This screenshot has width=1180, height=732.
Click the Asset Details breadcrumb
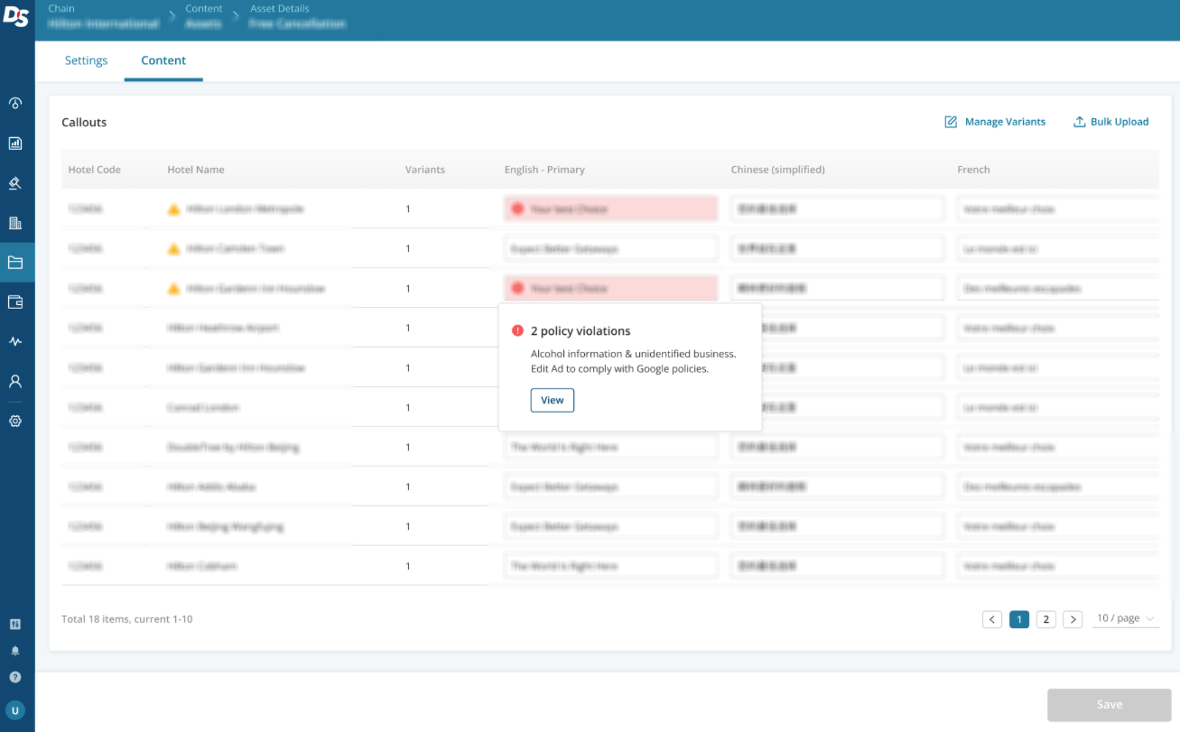pos(280,8)
